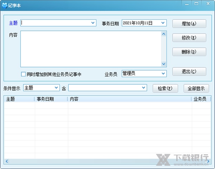
Task: Click the 检索(F) search button
Action: point(165,88)
